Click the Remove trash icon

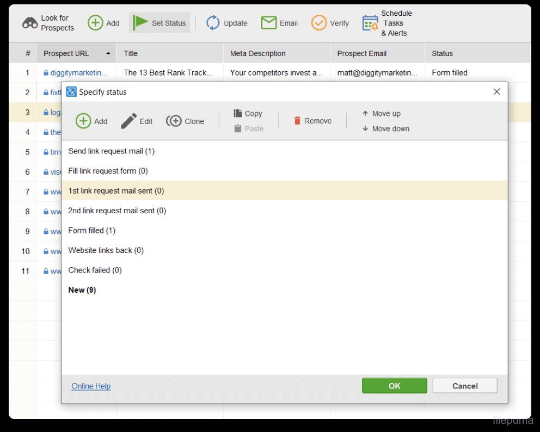tap(297, 121)
